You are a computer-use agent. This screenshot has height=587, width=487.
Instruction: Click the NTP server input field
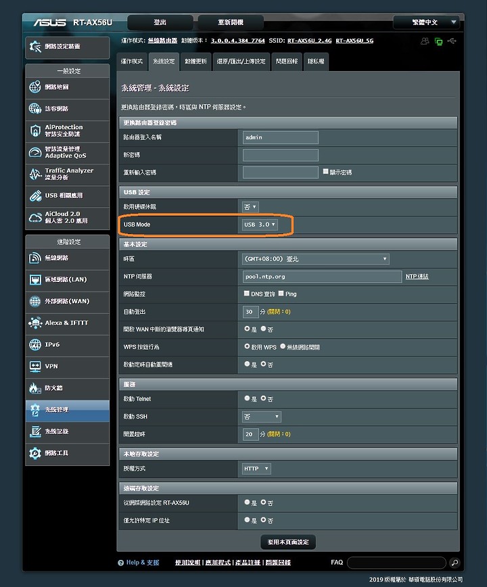pos(322,277)
